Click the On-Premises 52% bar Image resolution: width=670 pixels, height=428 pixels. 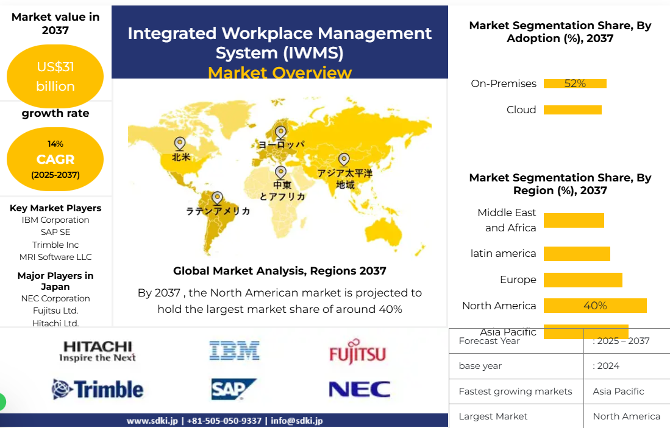[x=575, y=83]
